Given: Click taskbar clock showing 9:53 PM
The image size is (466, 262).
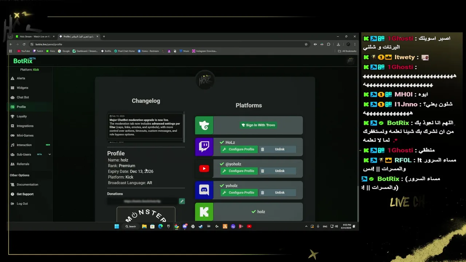Looking at the screenshot, I should click(347, 226).
